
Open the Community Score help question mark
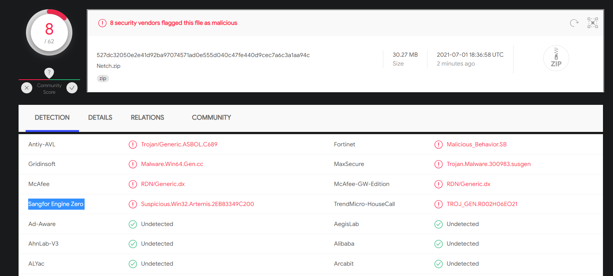click(x=49, y=73)
